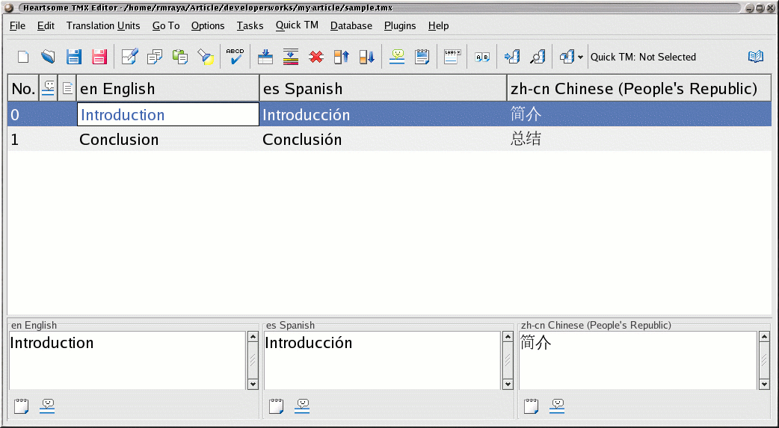Viewport: 779px width, 428px height.
Task: Click the new blank file icon
Action: pos(23,57)
